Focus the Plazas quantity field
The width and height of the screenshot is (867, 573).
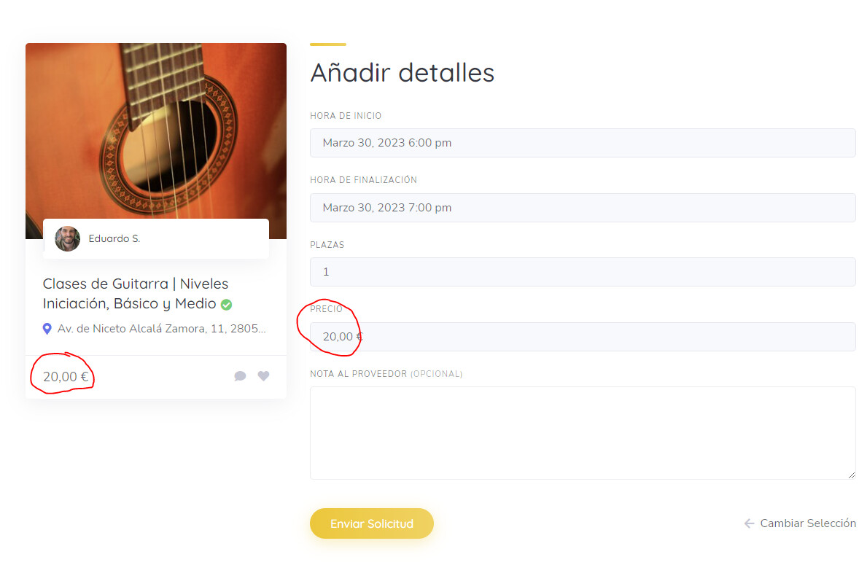coord(583,272)
